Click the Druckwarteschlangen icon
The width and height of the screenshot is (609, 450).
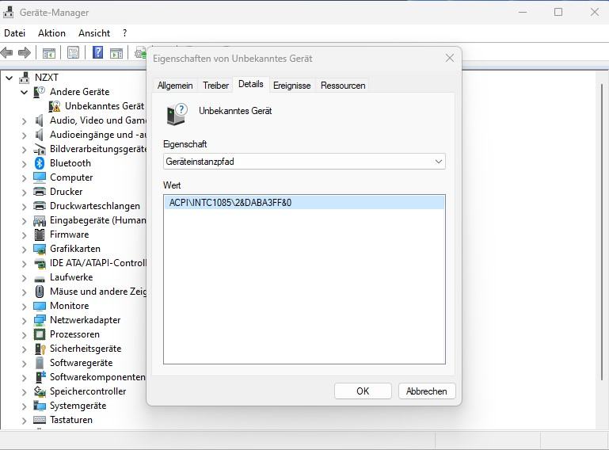click(40, 205)
